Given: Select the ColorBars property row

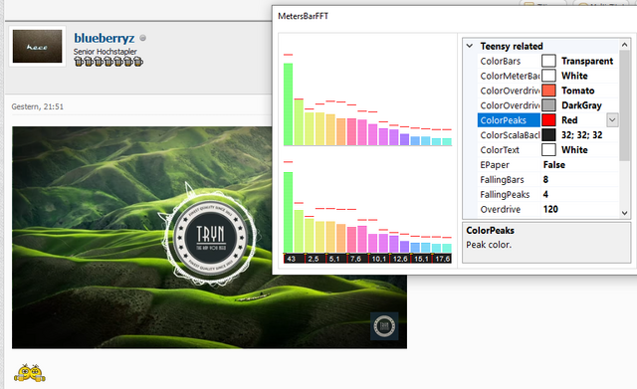Looking at the screenshot, I should (548, 61).
